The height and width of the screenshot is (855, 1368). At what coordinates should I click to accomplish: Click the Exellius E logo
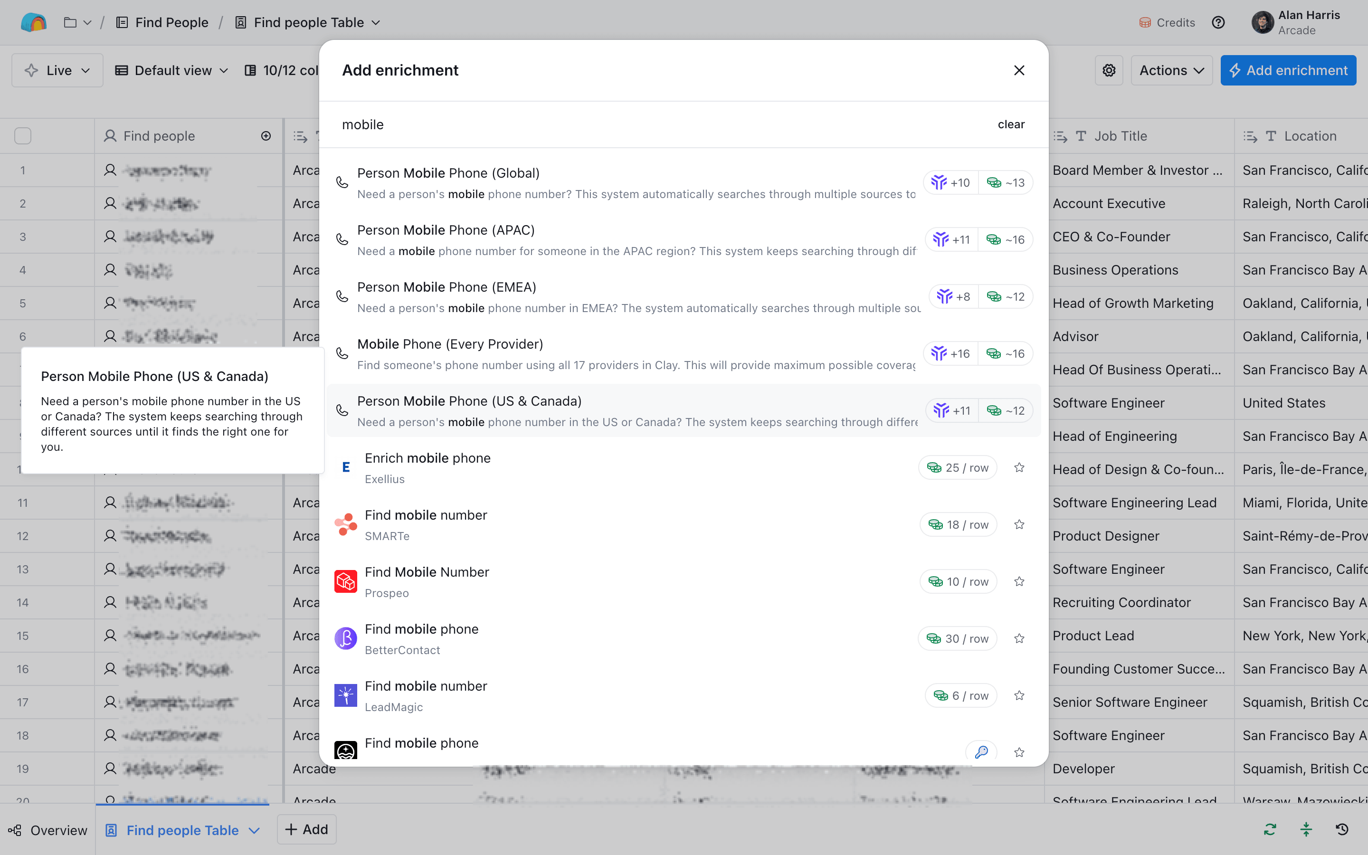click(x=345, y=468)
